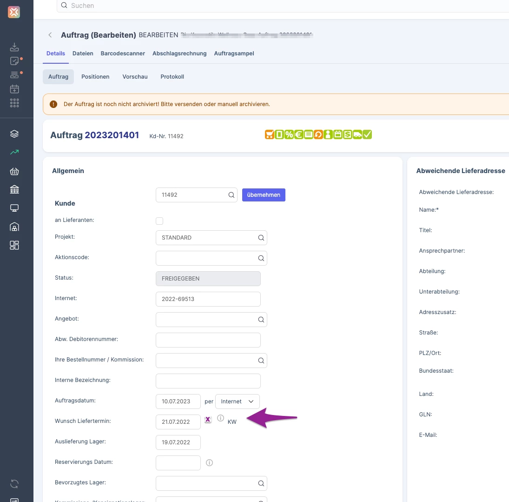
Task: Click the green person status icon
Action: click(x=328, y=134)
